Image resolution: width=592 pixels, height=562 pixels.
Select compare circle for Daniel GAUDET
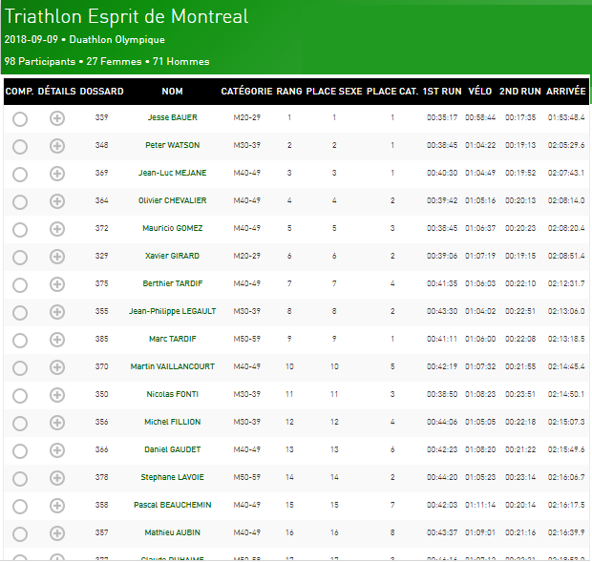tap(20, 451)
